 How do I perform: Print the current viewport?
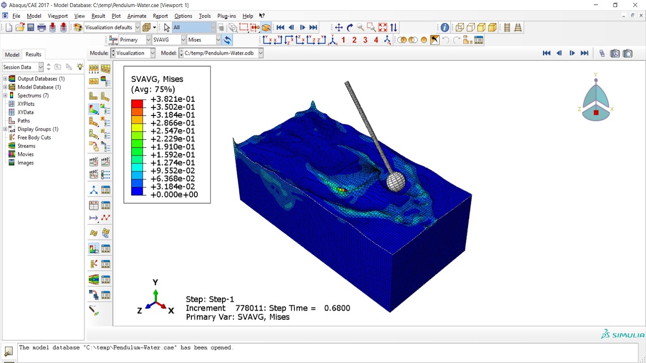pyautogui.click(x=41, y=28)
